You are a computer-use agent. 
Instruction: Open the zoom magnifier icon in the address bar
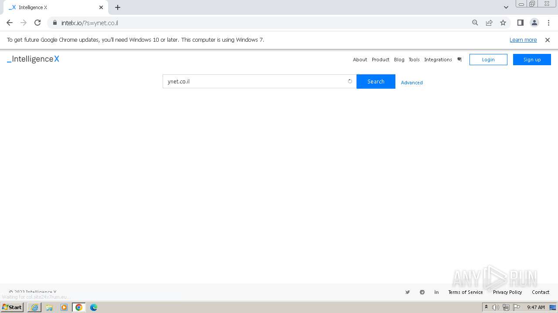point(475,23)
